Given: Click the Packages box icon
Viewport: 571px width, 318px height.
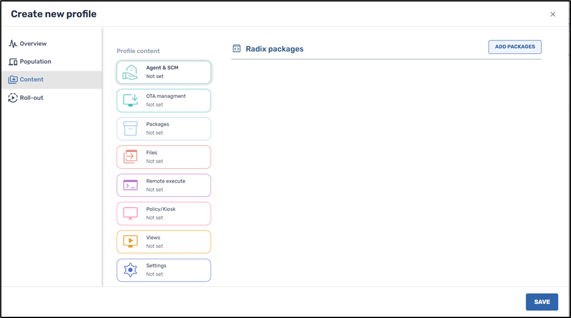Looking at the screenshot, I should pyautogui.click(x=130, y=129).
